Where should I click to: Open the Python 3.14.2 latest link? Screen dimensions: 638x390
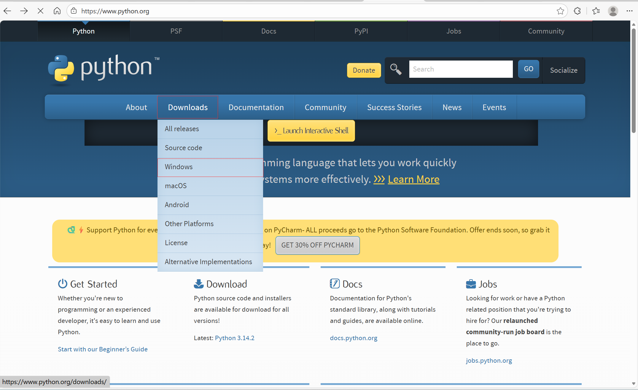(234, 338)
